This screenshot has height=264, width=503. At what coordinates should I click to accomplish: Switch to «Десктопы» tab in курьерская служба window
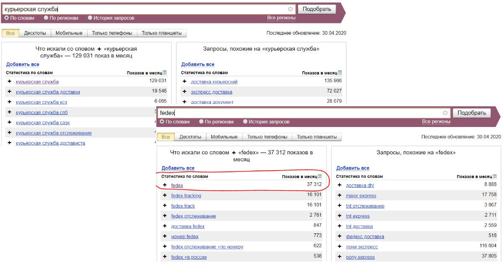pos(35,33)
